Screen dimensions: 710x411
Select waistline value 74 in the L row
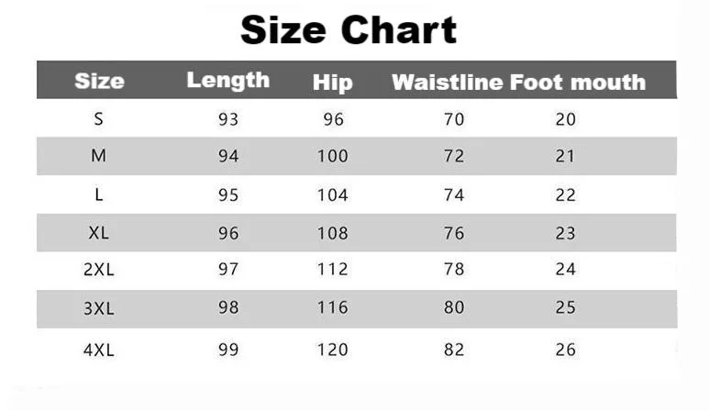[454, 194]
